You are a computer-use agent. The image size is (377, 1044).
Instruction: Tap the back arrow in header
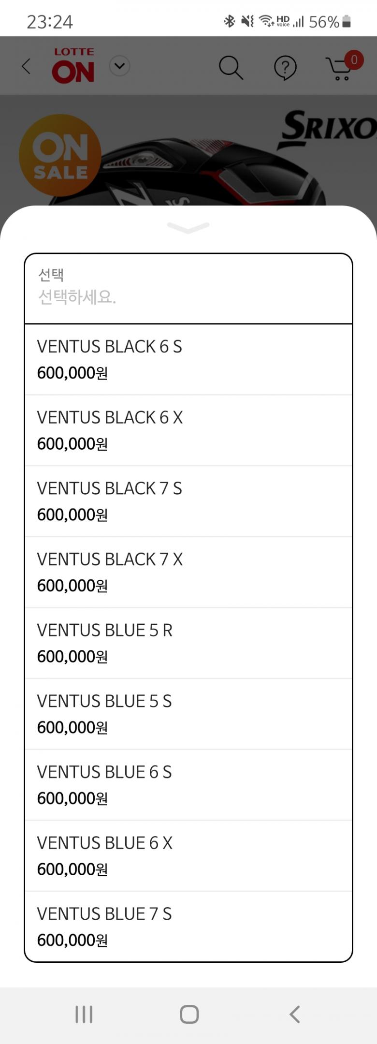(x=27, y=66)
